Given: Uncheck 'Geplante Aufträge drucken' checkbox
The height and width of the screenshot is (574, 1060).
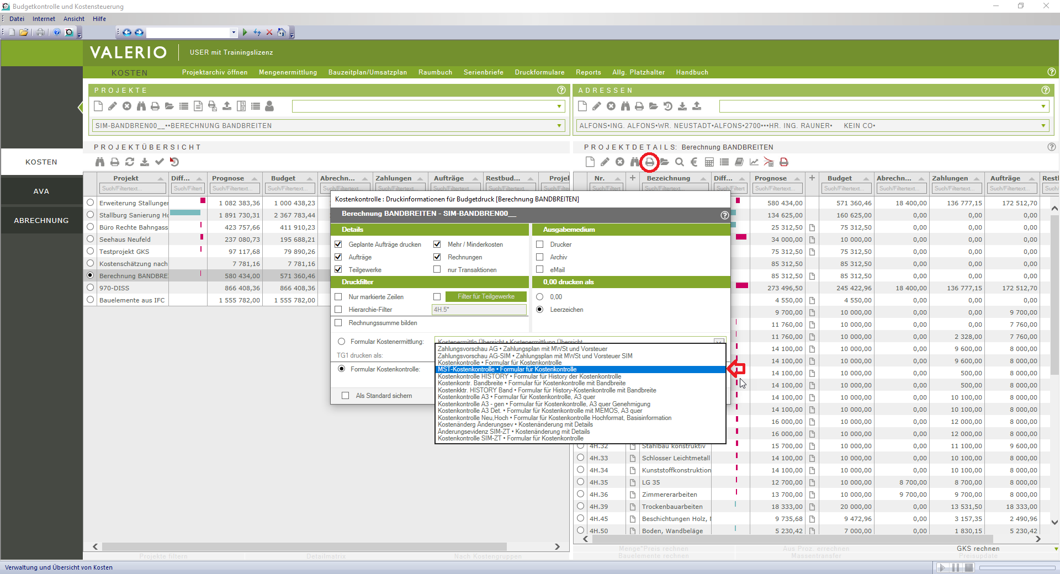Looking at the screenshot, I should [338, 245].
